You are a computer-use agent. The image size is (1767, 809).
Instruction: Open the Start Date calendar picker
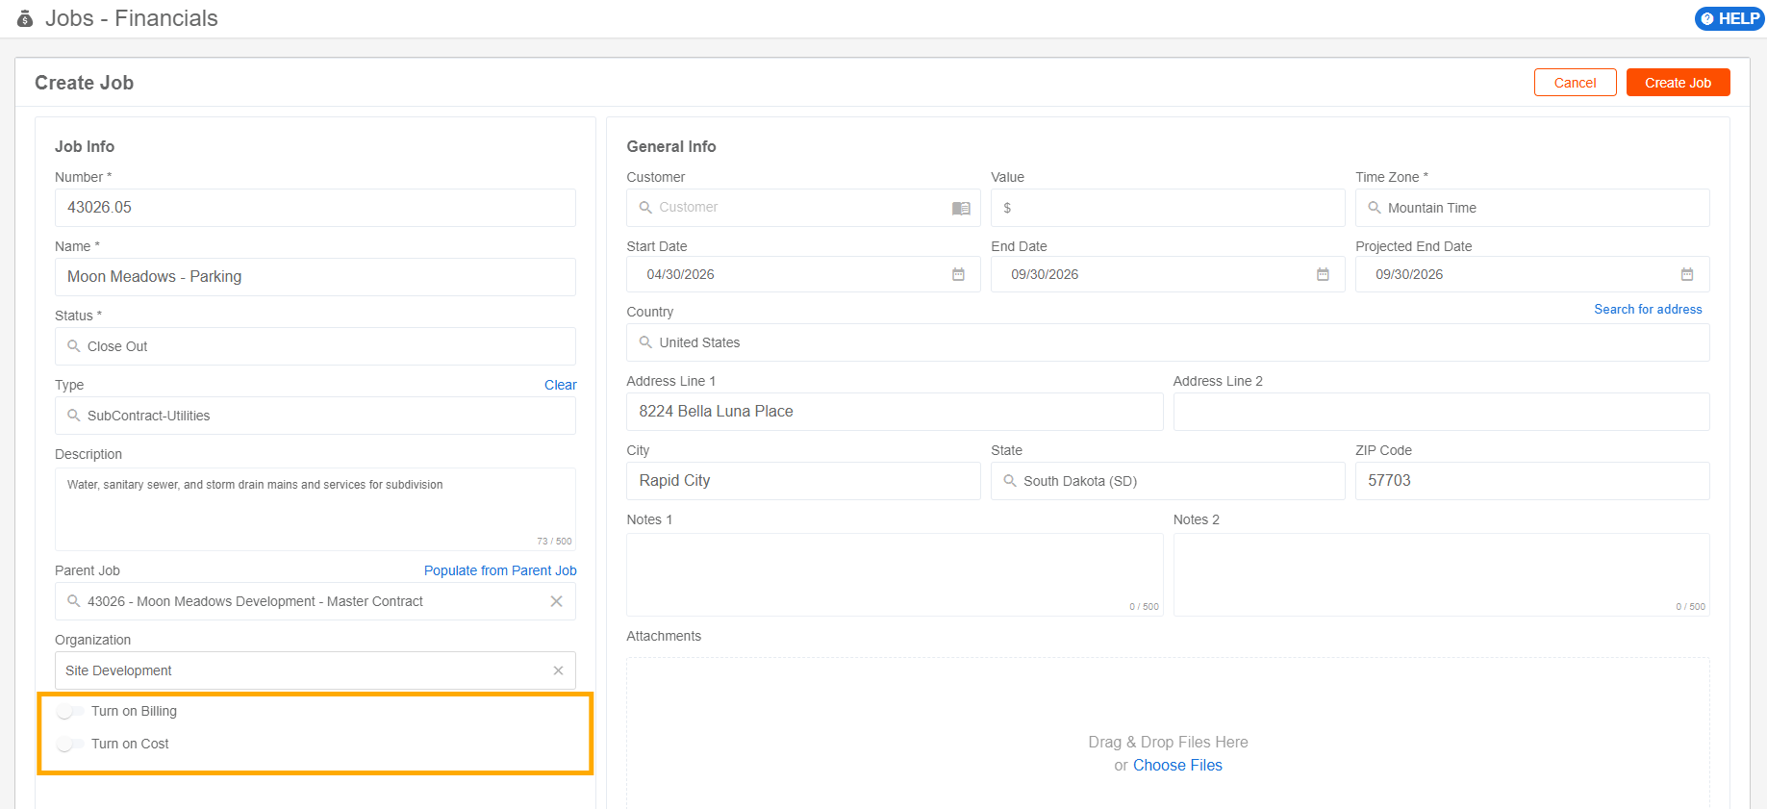958,274
